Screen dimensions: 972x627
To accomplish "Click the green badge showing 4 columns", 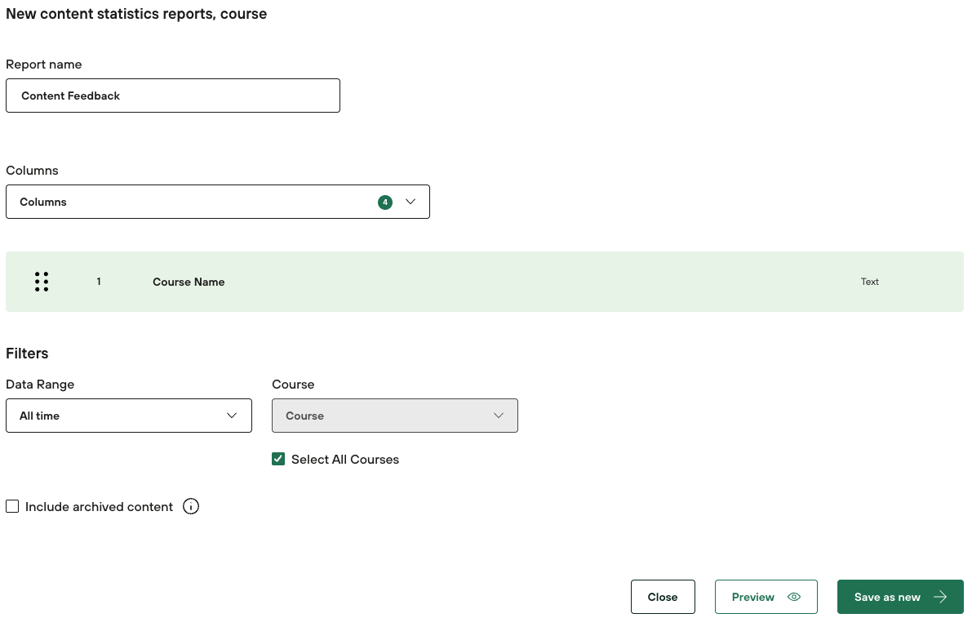I will tap(385, 202).
